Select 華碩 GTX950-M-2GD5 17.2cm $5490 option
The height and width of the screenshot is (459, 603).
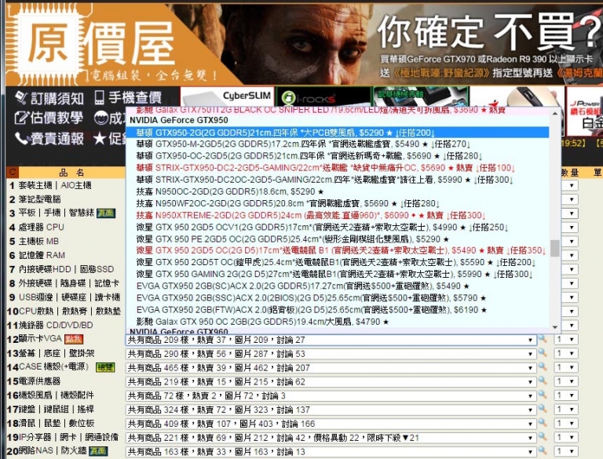(338, 144)
